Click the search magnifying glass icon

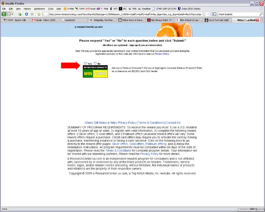pos(261,14)
